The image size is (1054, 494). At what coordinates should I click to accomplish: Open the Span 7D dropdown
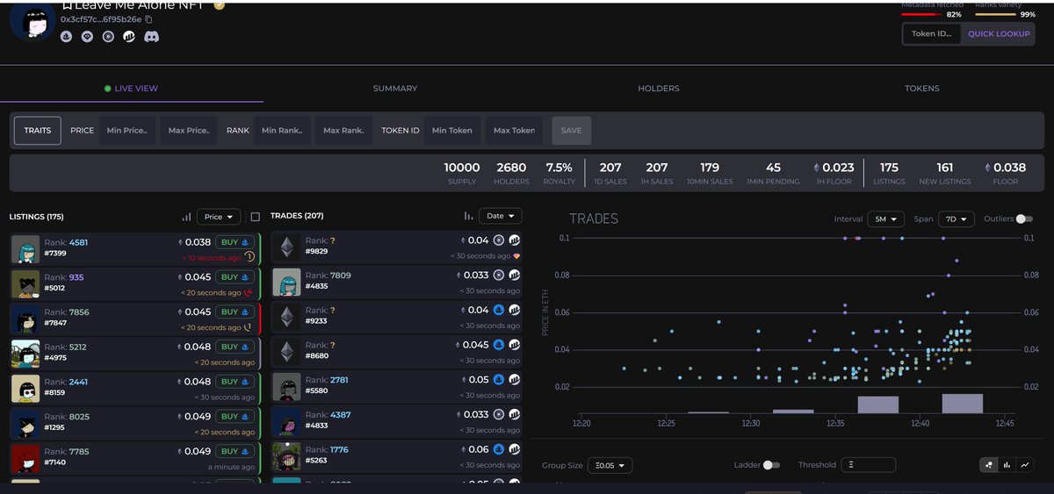coord(957,219)
